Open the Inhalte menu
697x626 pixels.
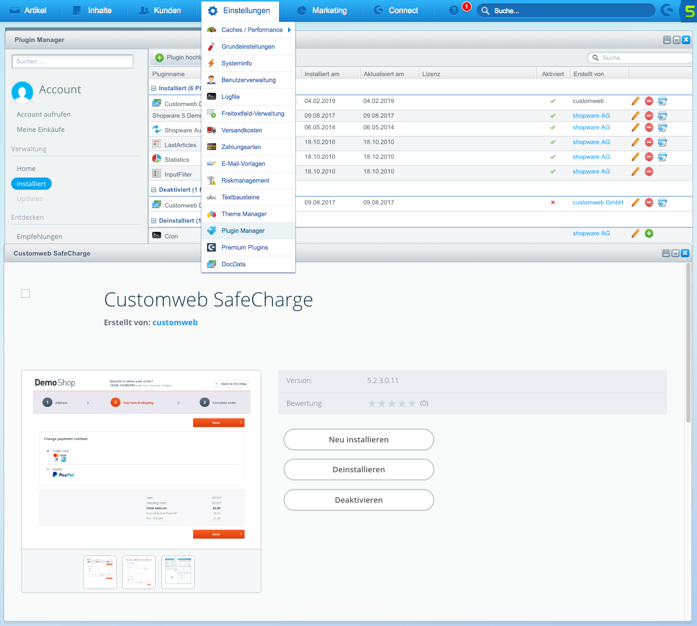[92, 10]
